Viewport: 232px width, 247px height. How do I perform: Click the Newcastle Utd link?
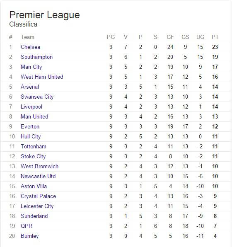click(38, 176)
